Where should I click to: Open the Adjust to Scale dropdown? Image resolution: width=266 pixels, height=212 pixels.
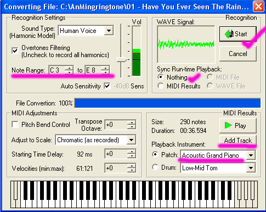coord(131,140)
